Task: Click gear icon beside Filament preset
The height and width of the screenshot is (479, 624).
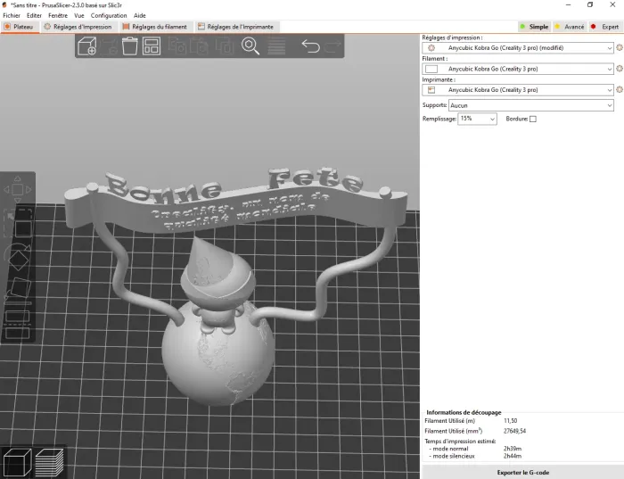Action: pyautogui.click(x=620, y=69)
